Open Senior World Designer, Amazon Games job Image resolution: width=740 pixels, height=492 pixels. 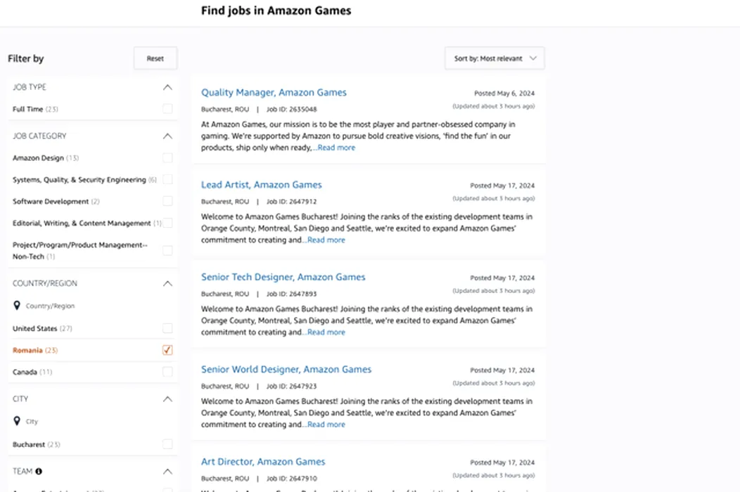click(x=286, y=370)
